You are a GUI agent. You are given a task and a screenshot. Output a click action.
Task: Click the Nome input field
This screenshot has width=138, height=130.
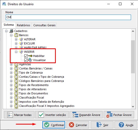(68, 17)
